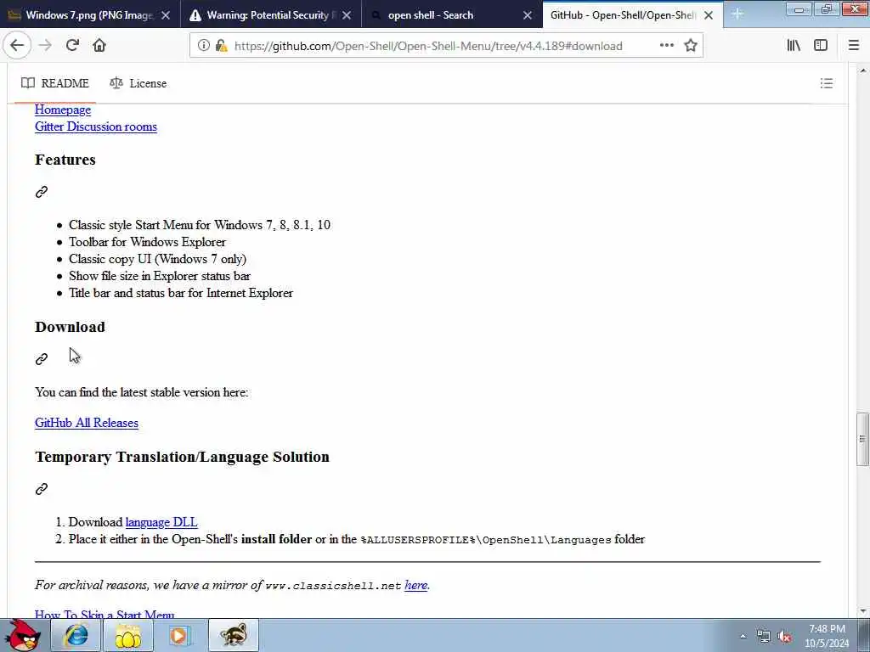Click anchor link icon under Temporary Translation
Screen dimensions: 870x652
[x=42, y=489]
